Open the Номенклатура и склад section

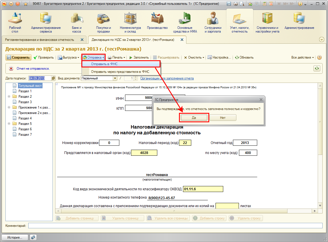(x=130, y=23)
